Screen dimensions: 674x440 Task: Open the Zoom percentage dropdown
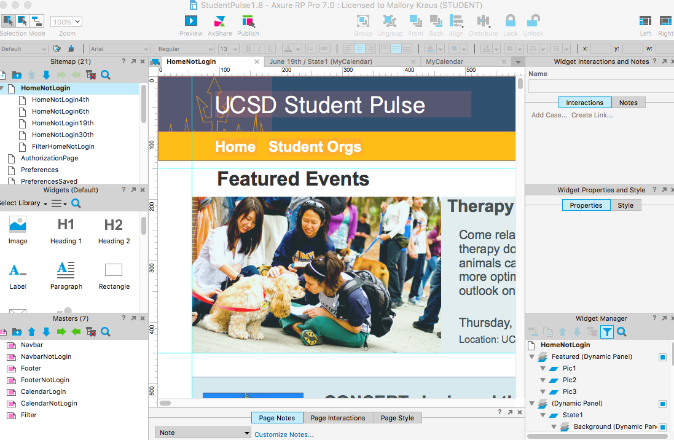tap(66, 22)
